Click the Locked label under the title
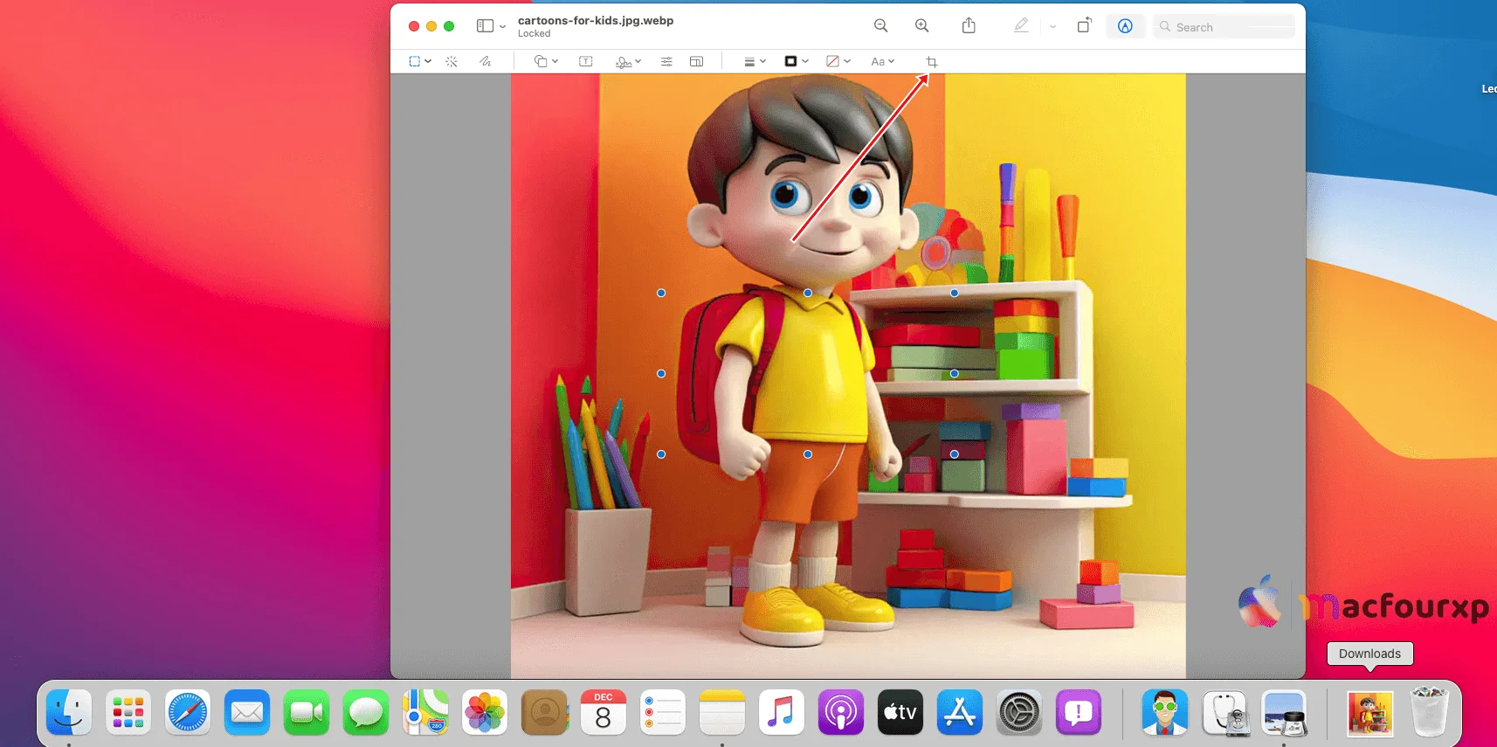Viewport: 1497px width, 747px height. 535,34
